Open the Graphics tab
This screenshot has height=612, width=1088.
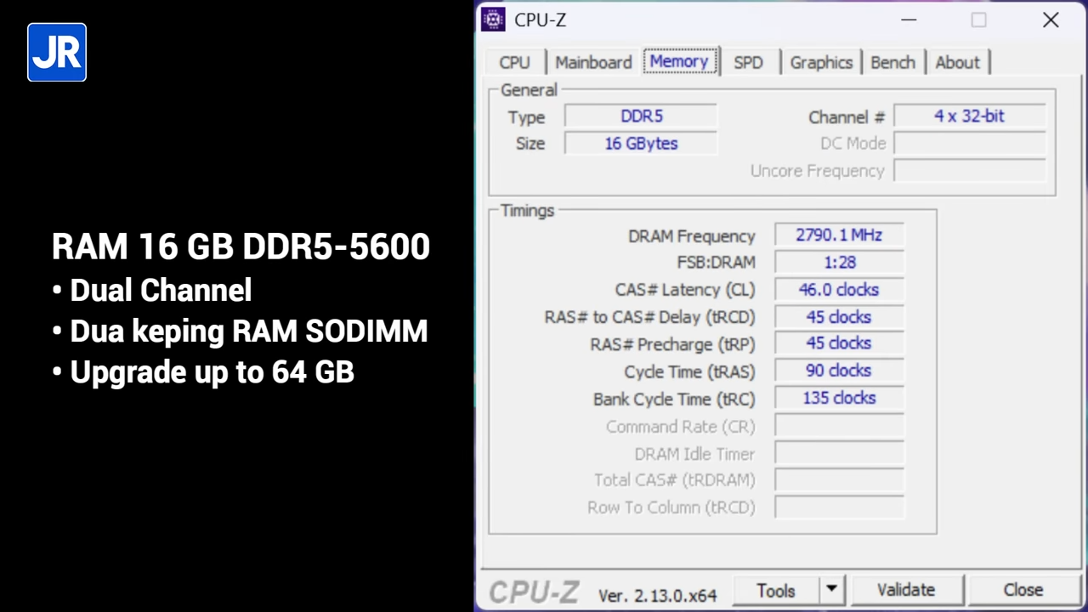(x=821, y=62)
